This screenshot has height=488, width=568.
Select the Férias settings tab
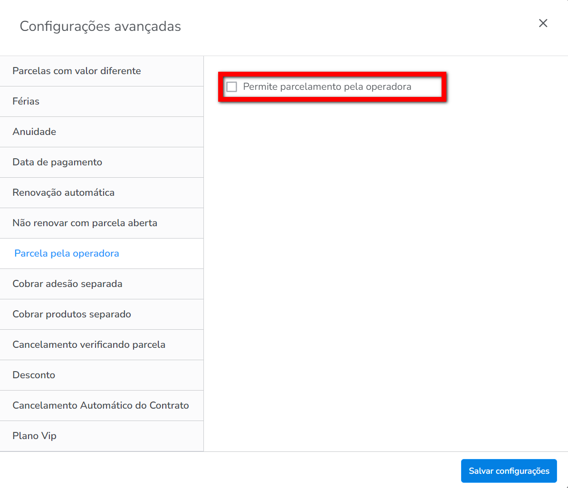(26, 101)
